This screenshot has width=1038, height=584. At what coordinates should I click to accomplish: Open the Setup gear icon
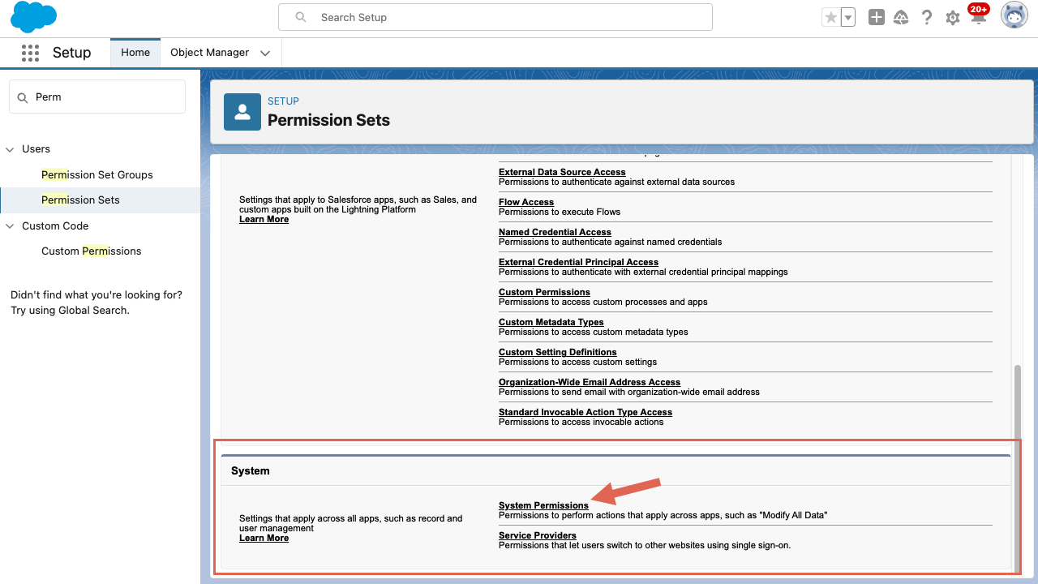(953, 17)
